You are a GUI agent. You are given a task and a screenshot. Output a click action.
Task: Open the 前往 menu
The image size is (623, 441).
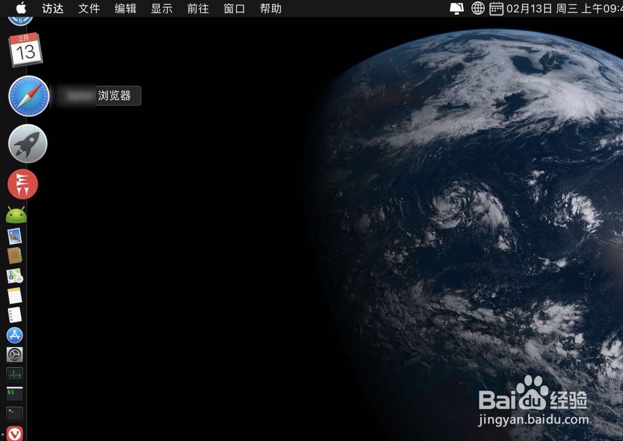coord(198,8)
